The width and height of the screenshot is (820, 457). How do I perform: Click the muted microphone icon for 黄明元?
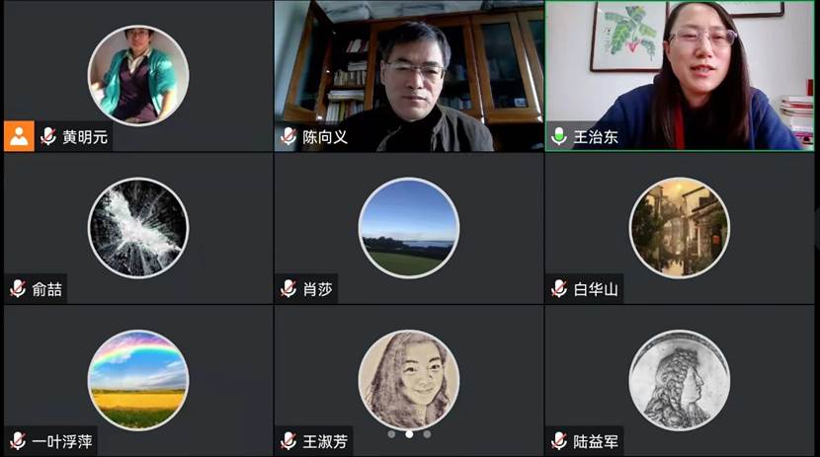click(48, 136)
